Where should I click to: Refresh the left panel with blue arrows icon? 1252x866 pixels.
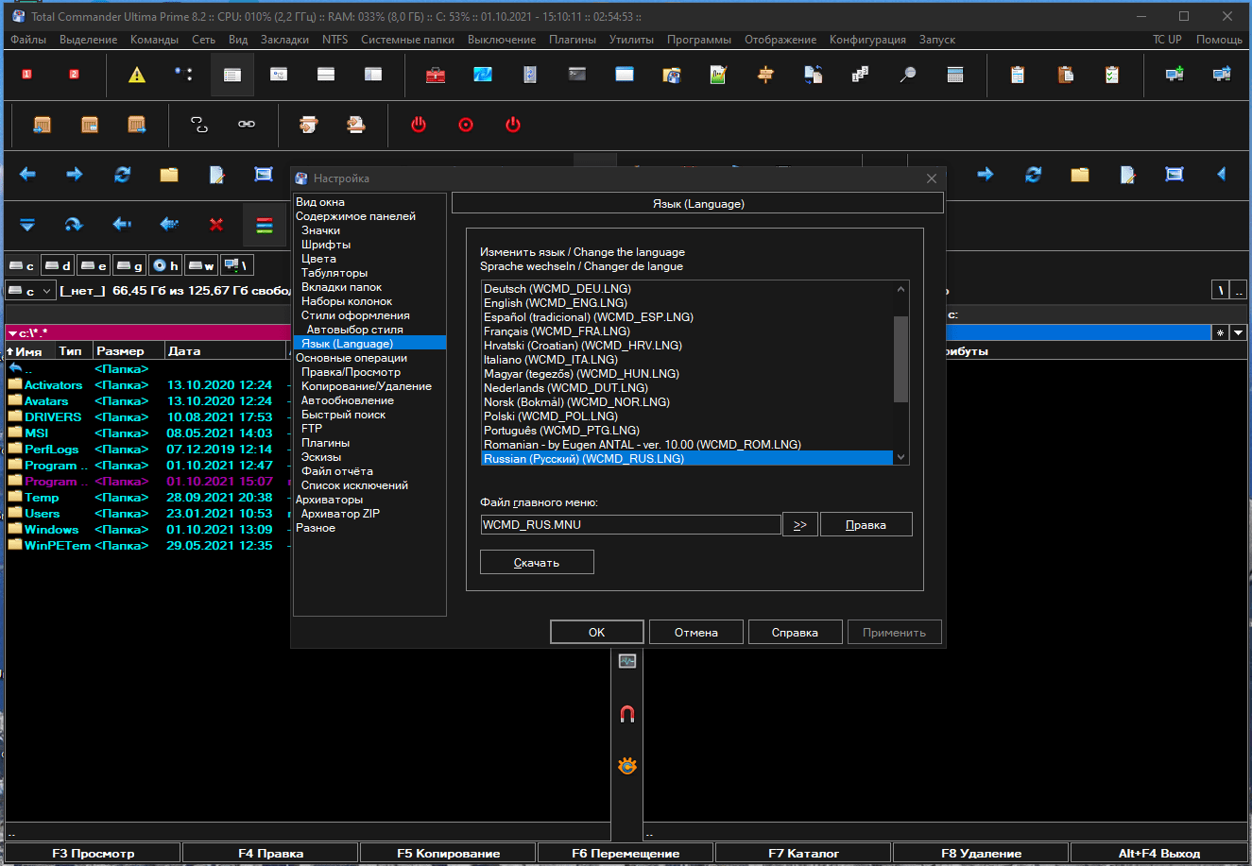tap(122, 175)
